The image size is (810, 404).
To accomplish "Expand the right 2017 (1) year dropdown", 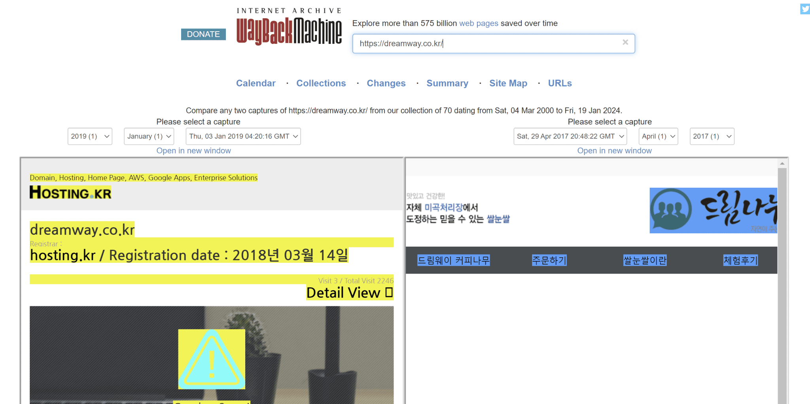I will click(x=712, y=136).
